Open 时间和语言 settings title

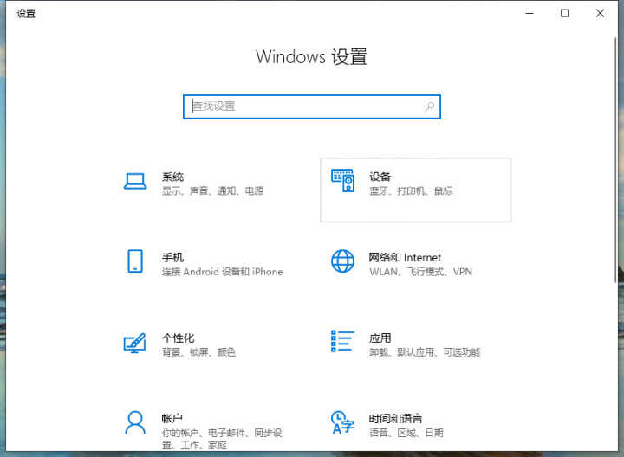coord(395,418)
